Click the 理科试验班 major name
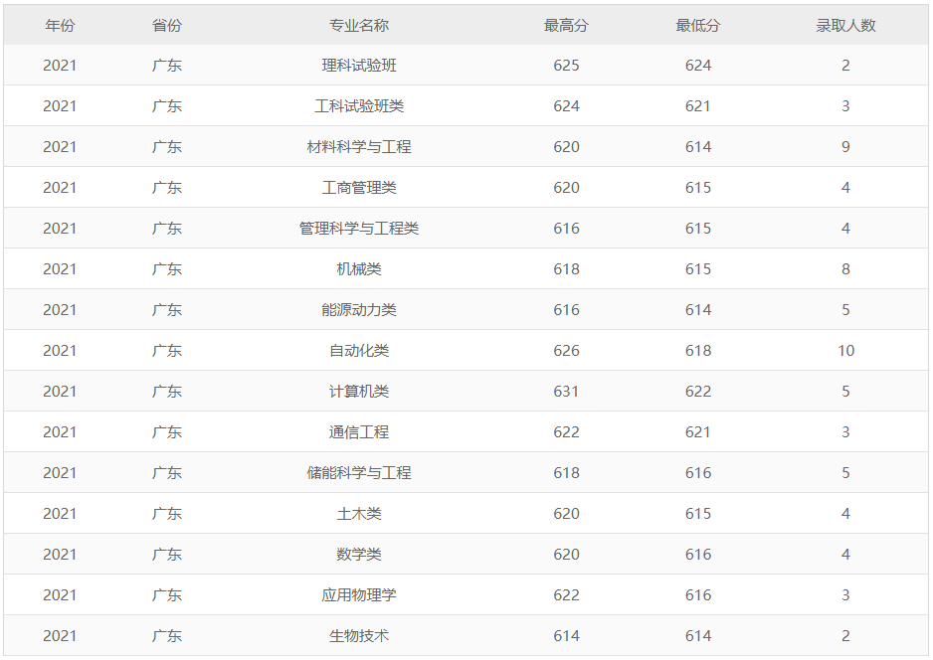The width and height of the screenshot is (933, 660). [x=359, y=66]
